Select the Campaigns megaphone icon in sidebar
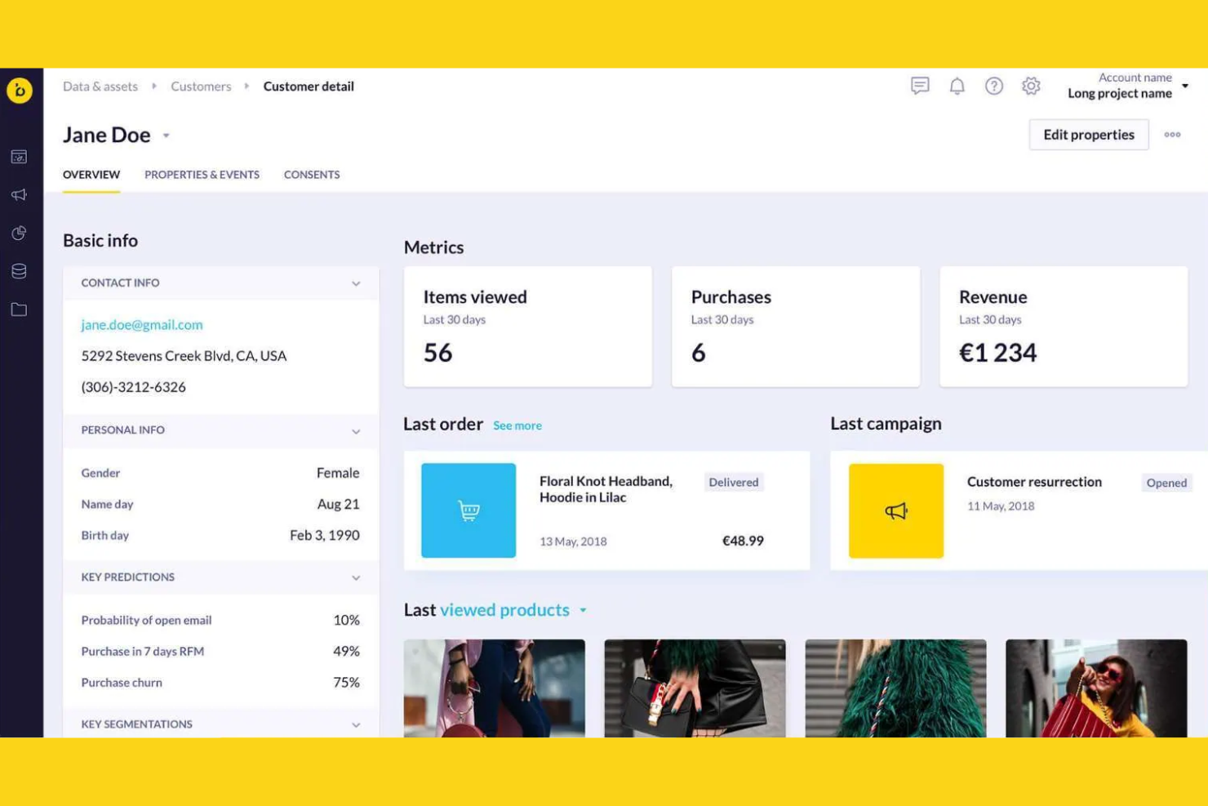This screenshot has height=806, width=1208. [x=18, y=194]
